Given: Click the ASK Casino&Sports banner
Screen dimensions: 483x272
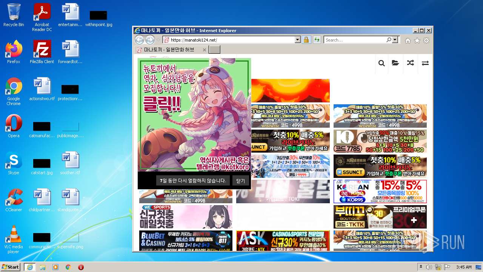Looking at the screenshot, I should click(283, 241).
